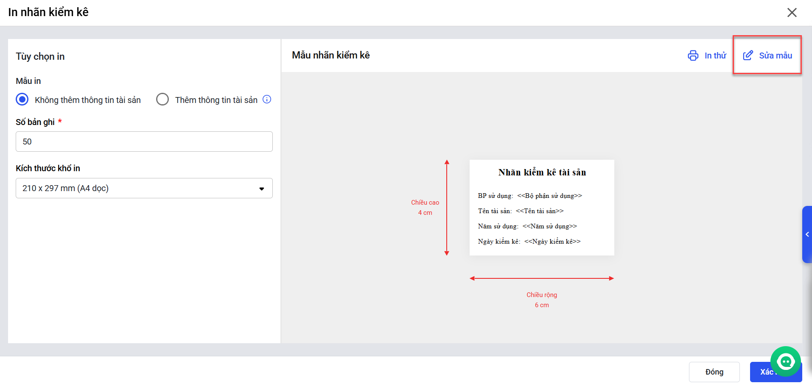Click the caret arrow in paper size combo box
812x386 pixels.
click(262, 189)
